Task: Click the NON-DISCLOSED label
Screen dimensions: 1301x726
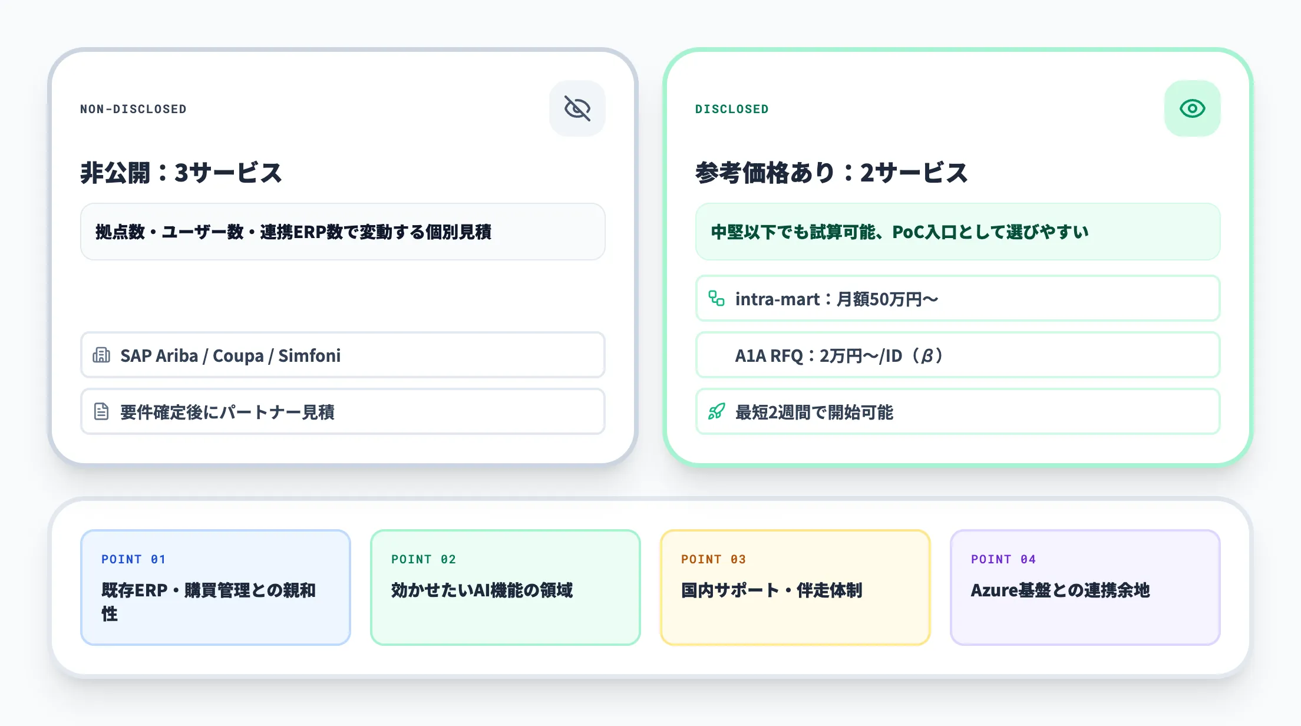Action: (133, 109)
